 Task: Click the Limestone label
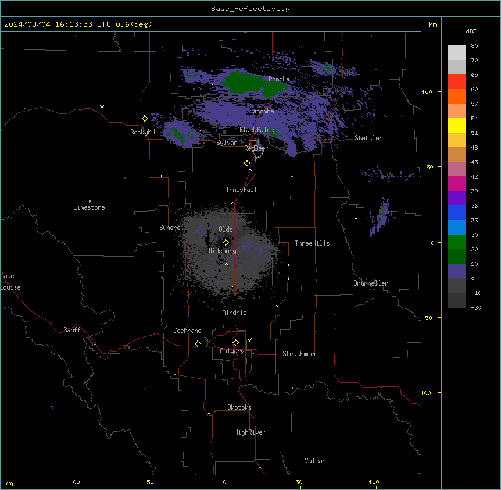click(x=89, y=207)
